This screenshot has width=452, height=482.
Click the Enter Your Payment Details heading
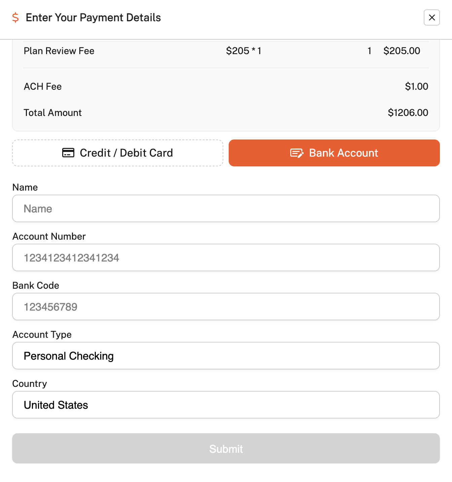tap(93, 17)
